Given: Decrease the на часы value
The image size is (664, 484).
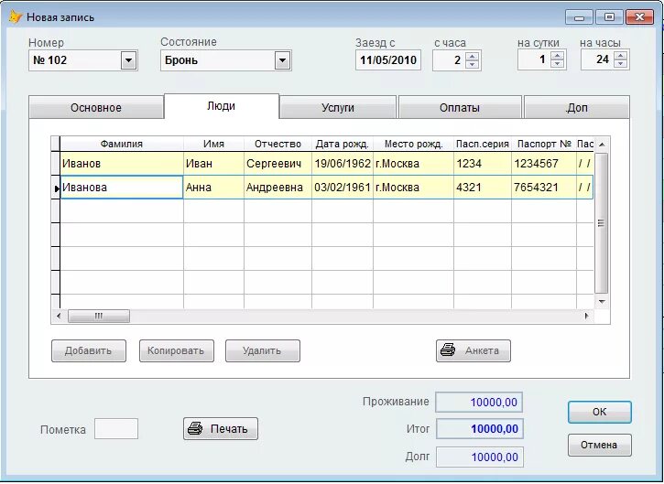Looking at the screenshot, I should coord(621,64).
